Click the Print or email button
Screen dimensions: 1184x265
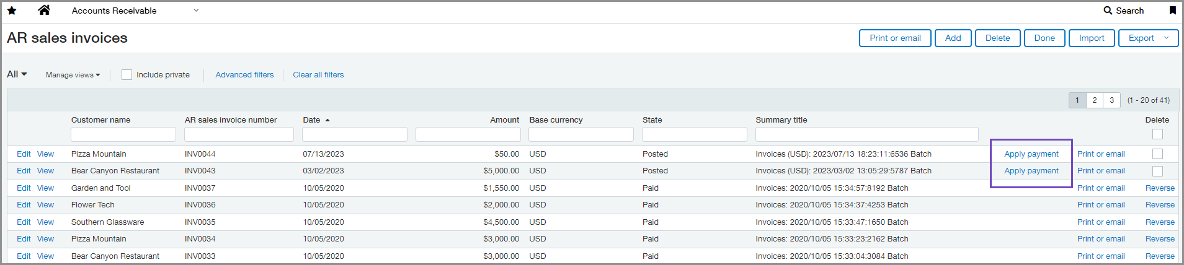(894, 38)
